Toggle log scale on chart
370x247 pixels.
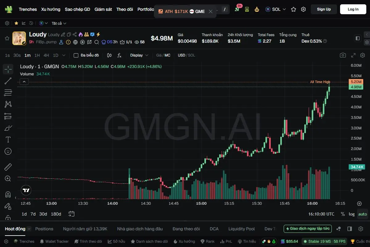(352, 214)
